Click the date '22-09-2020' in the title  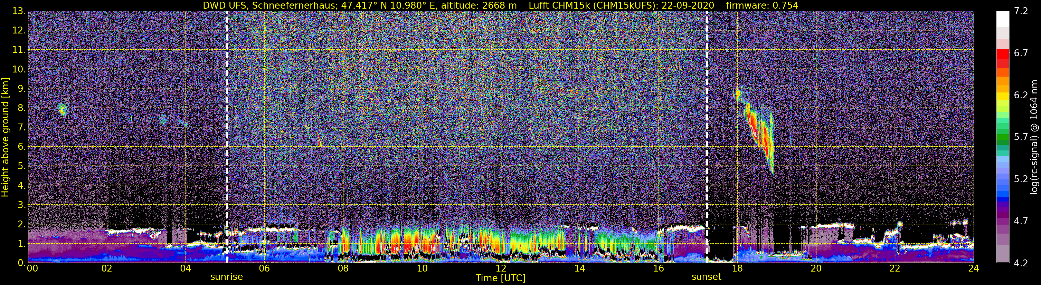[688, 5]
